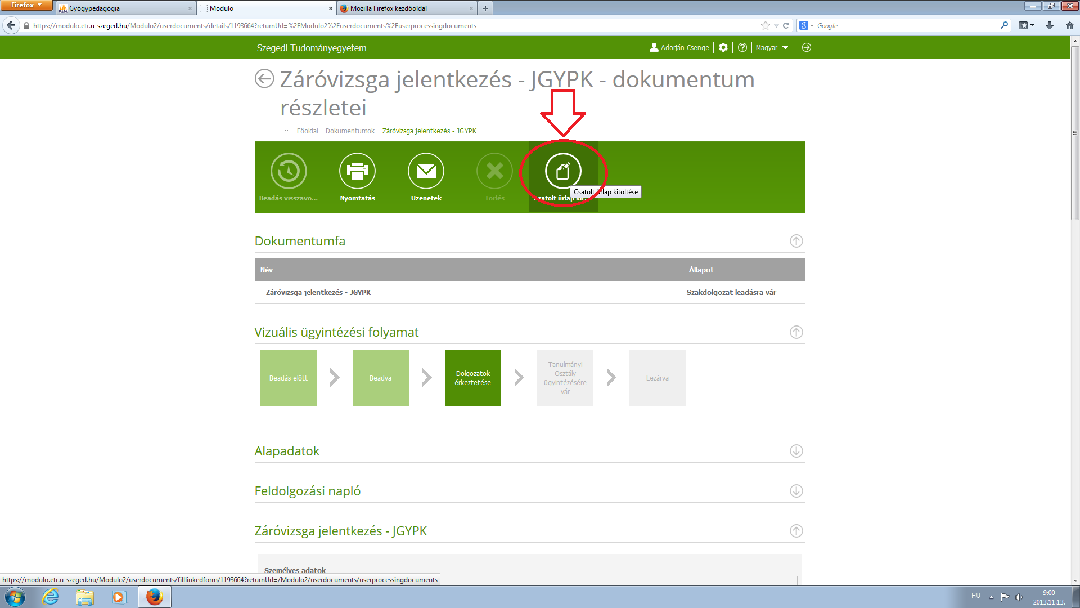
Task: Click the browser home icon
Action: click(1069, 25)
